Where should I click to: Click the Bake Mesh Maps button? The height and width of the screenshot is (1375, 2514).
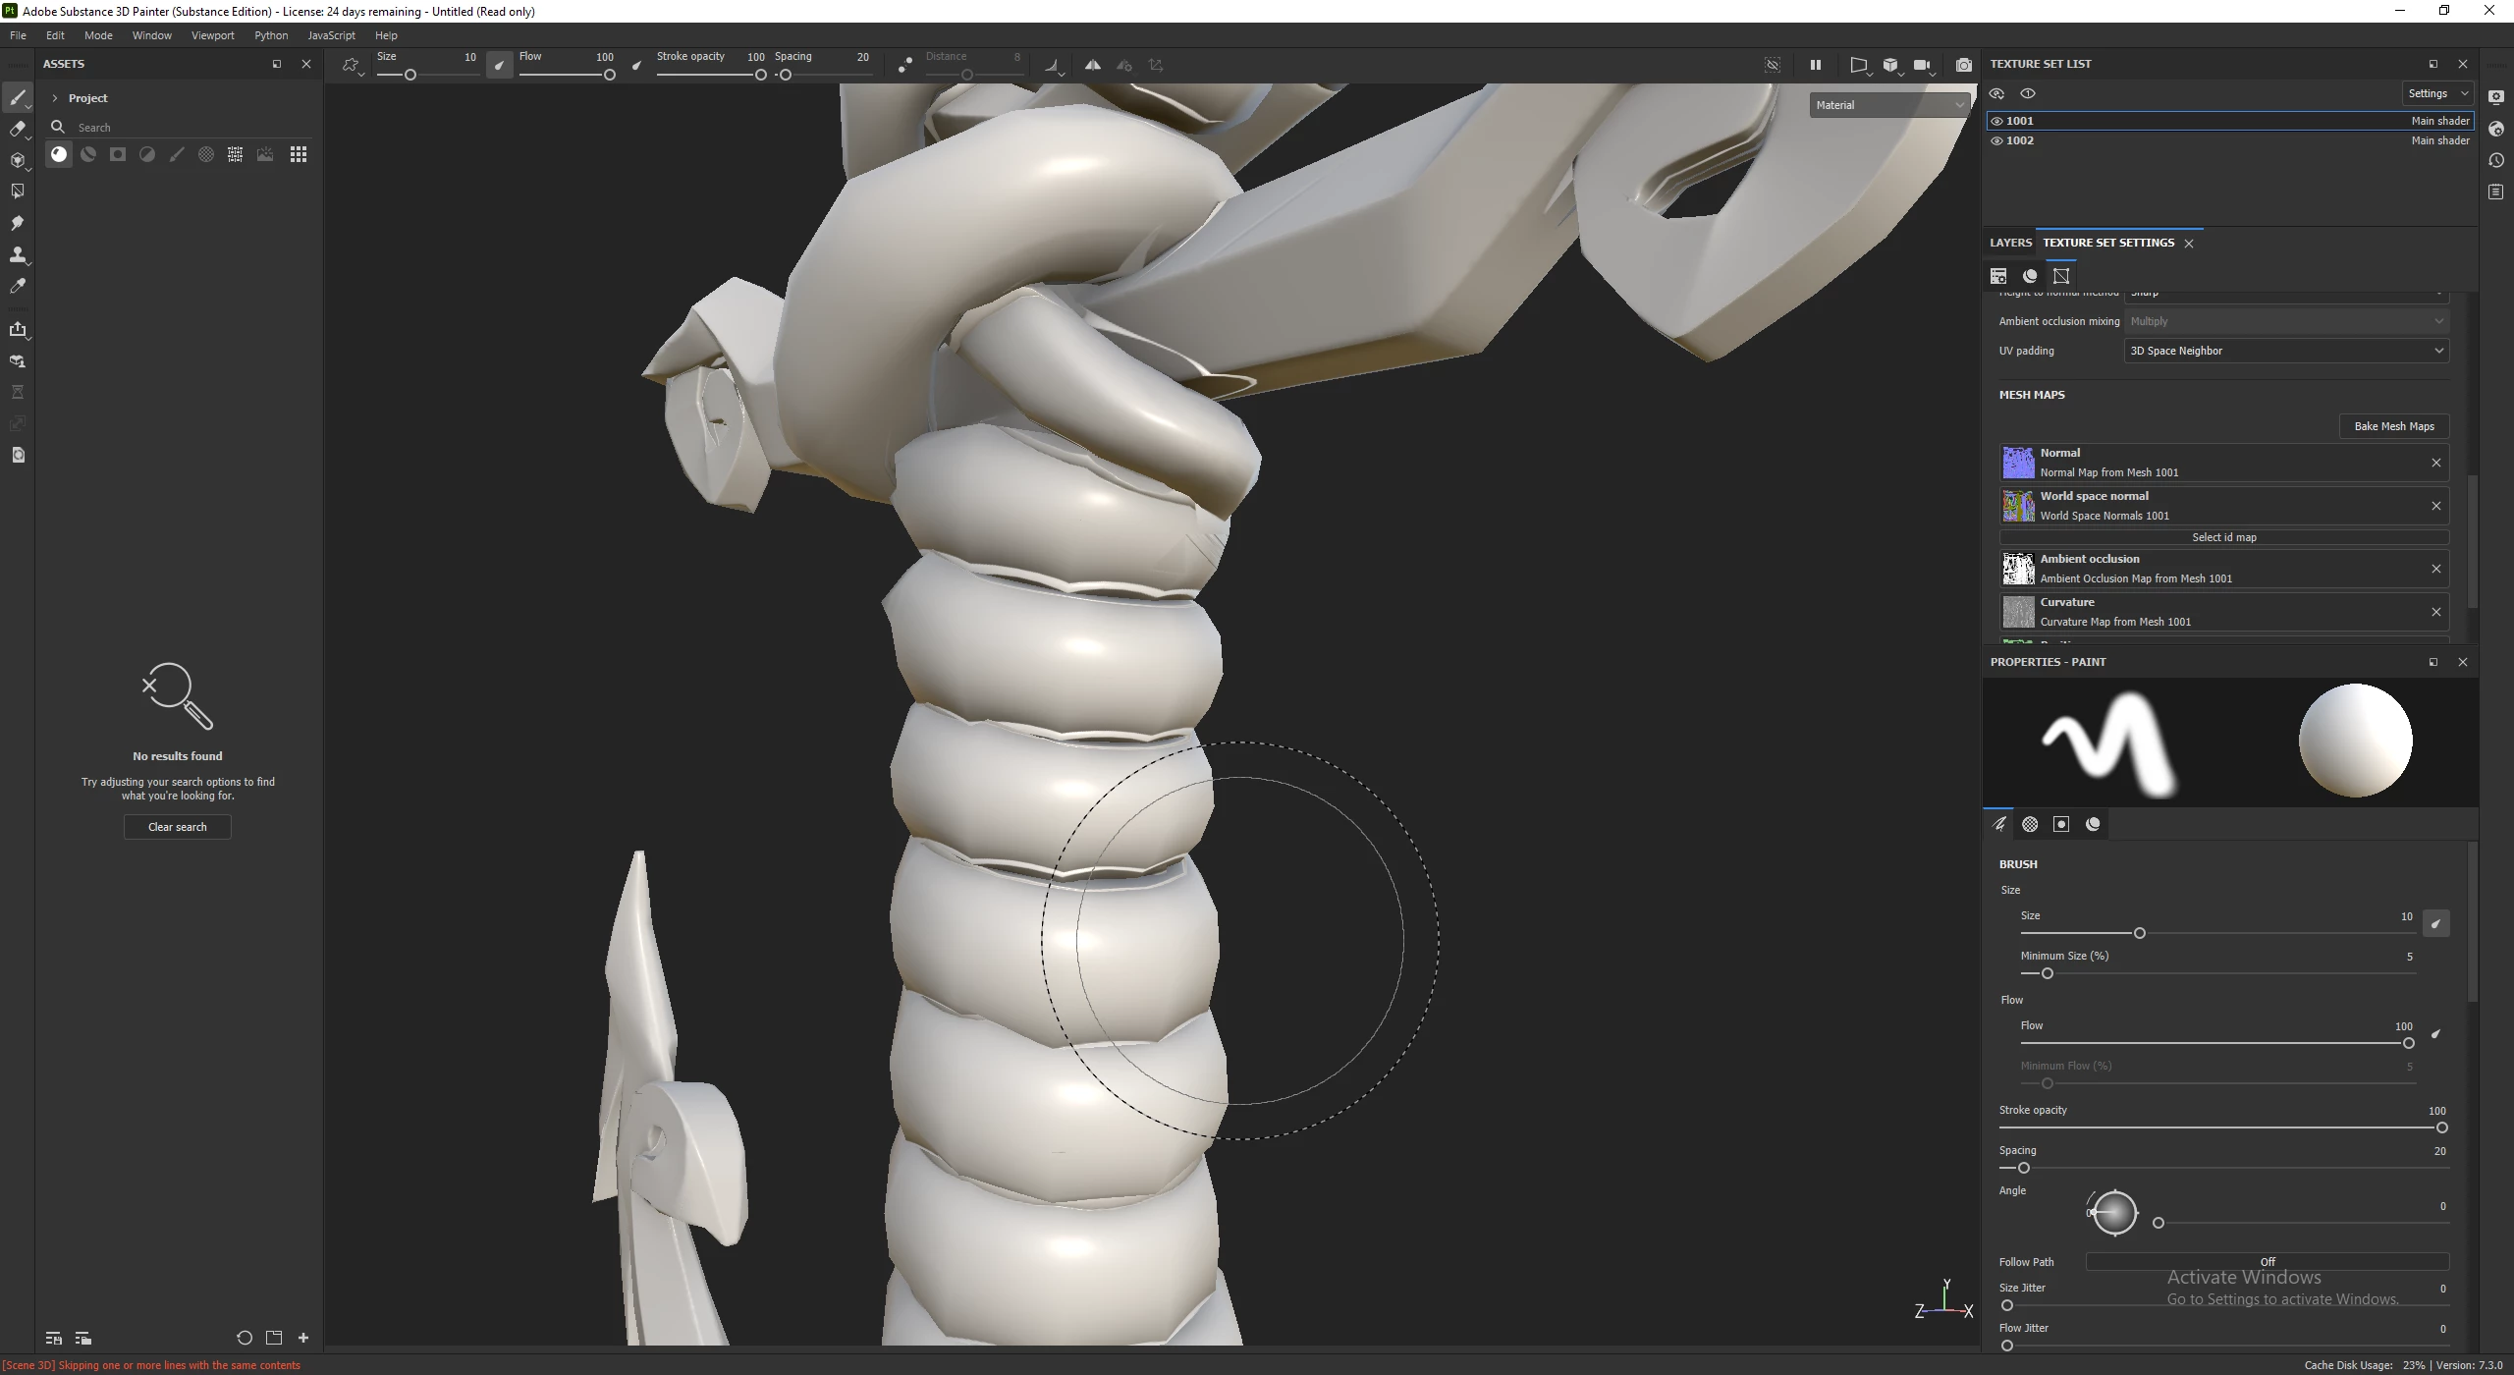pyautogui.click(x=2393, y=426)
